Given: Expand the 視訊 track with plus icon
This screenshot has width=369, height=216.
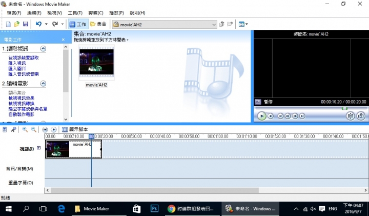Looking at the screenshot, I should (x=38, y=148).
